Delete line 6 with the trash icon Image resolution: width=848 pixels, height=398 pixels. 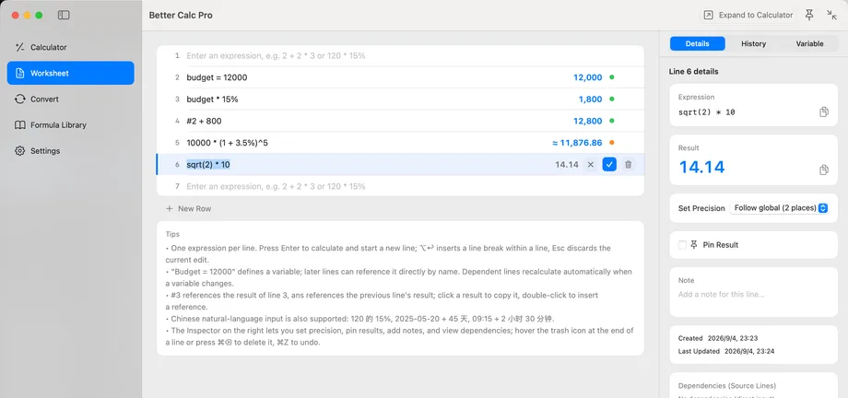(x=628, y=164)
